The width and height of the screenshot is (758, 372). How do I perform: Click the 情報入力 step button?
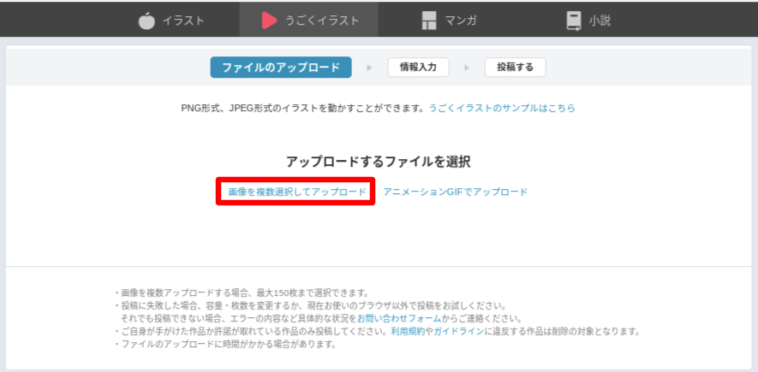[x=418, y=68]
